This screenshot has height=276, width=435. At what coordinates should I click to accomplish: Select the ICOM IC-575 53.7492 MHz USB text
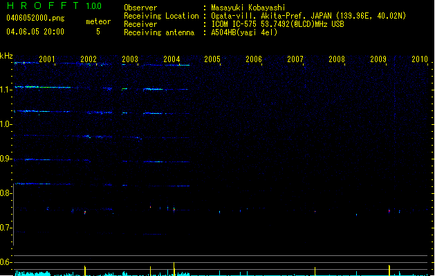277,24
